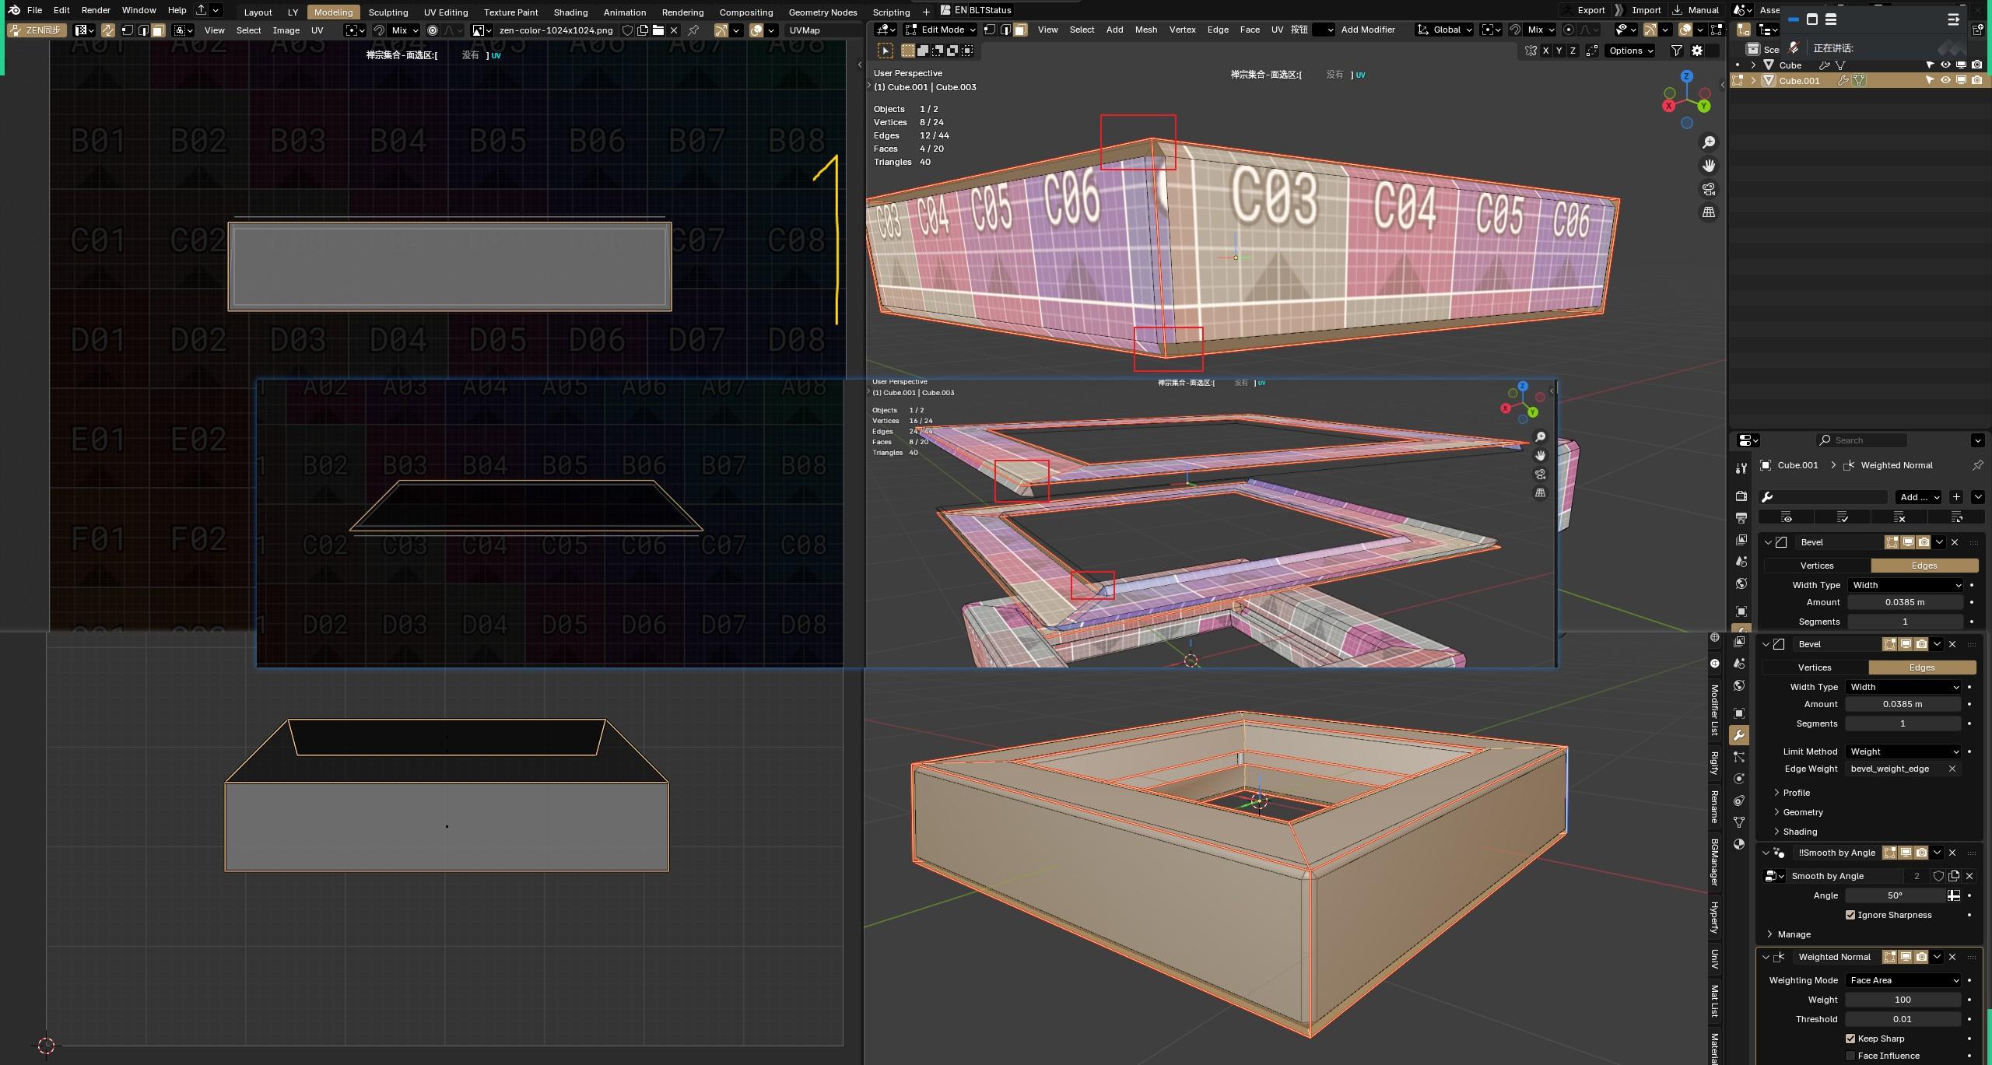Hide Cube in viewport via eye icon
This screenshot has width=1992, height=1065.
[x=1945, y=65]
